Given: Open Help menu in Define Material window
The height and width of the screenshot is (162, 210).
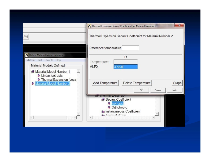Looking at the screenshot, I should 58,60.
